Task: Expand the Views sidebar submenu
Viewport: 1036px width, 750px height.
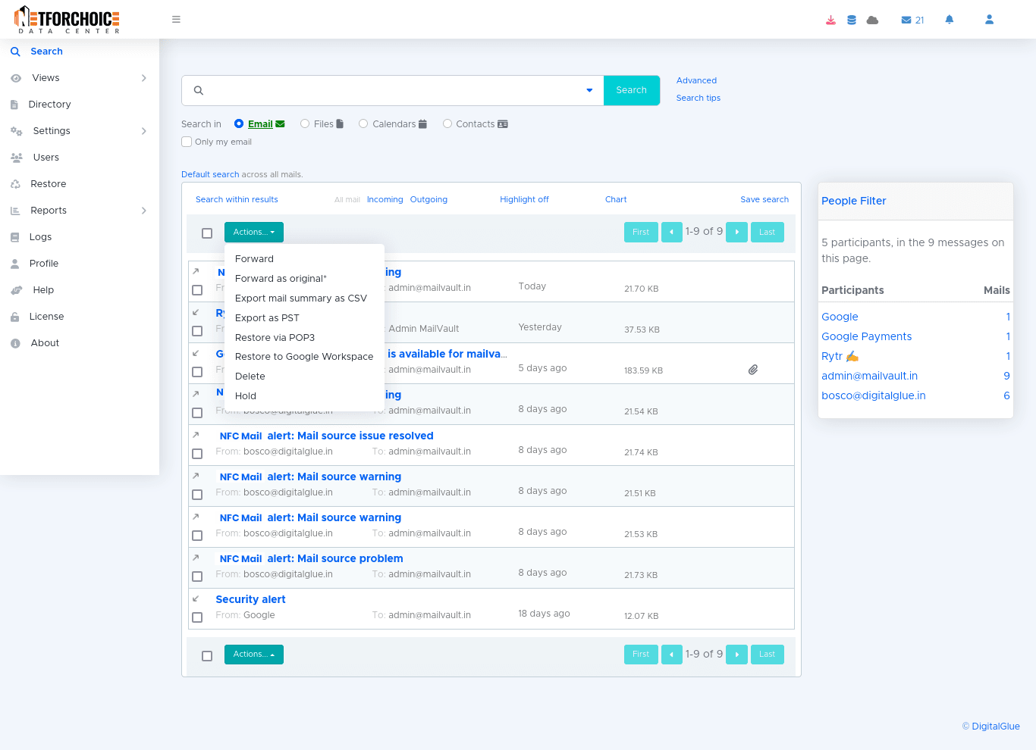Action: tap(143, 78)
